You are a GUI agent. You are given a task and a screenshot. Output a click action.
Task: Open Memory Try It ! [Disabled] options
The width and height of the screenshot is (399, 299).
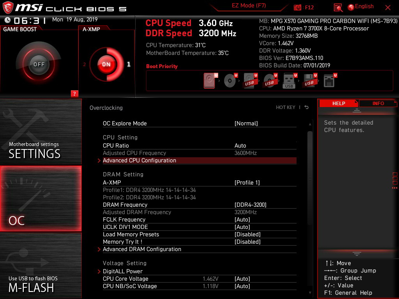tap(199, 241)
